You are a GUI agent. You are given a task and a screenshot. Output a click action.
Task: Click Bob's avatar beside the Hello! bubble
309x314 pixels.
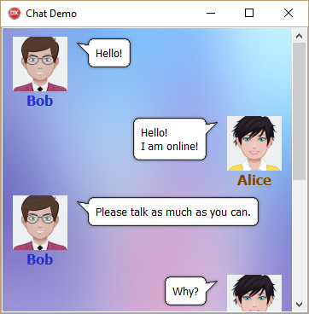point(40,64)
